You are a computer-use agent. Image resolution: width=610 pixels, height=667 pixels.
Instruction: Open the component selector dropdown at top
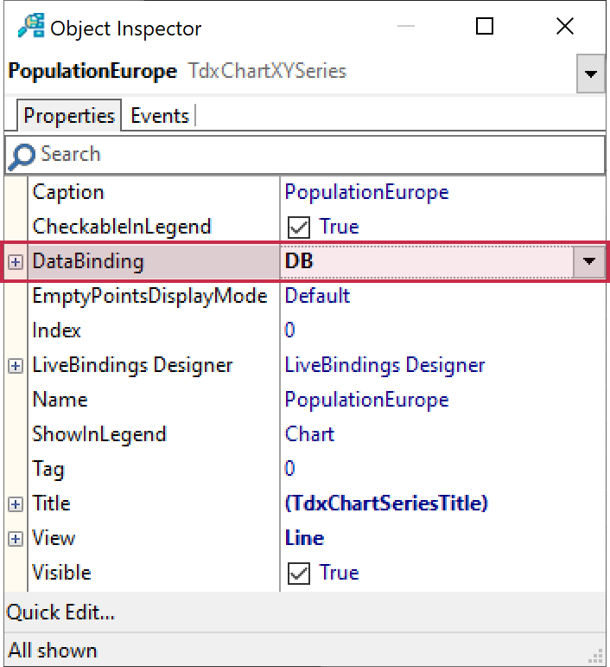coord(590,74)
